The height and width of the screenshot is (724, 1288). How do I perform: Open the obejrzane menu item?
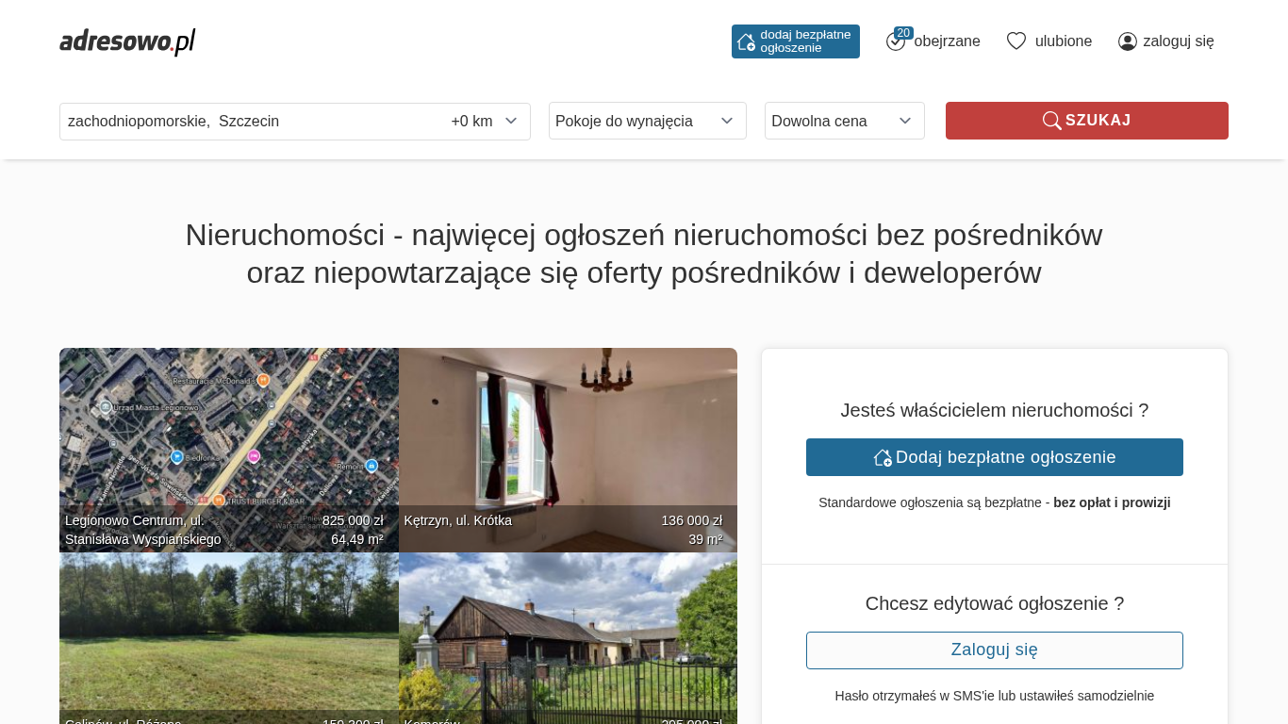pyautogui.click(x=947, y=41)
